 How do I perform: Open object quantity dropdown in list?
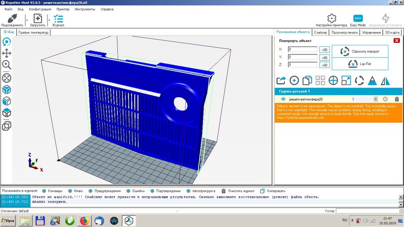376,99
